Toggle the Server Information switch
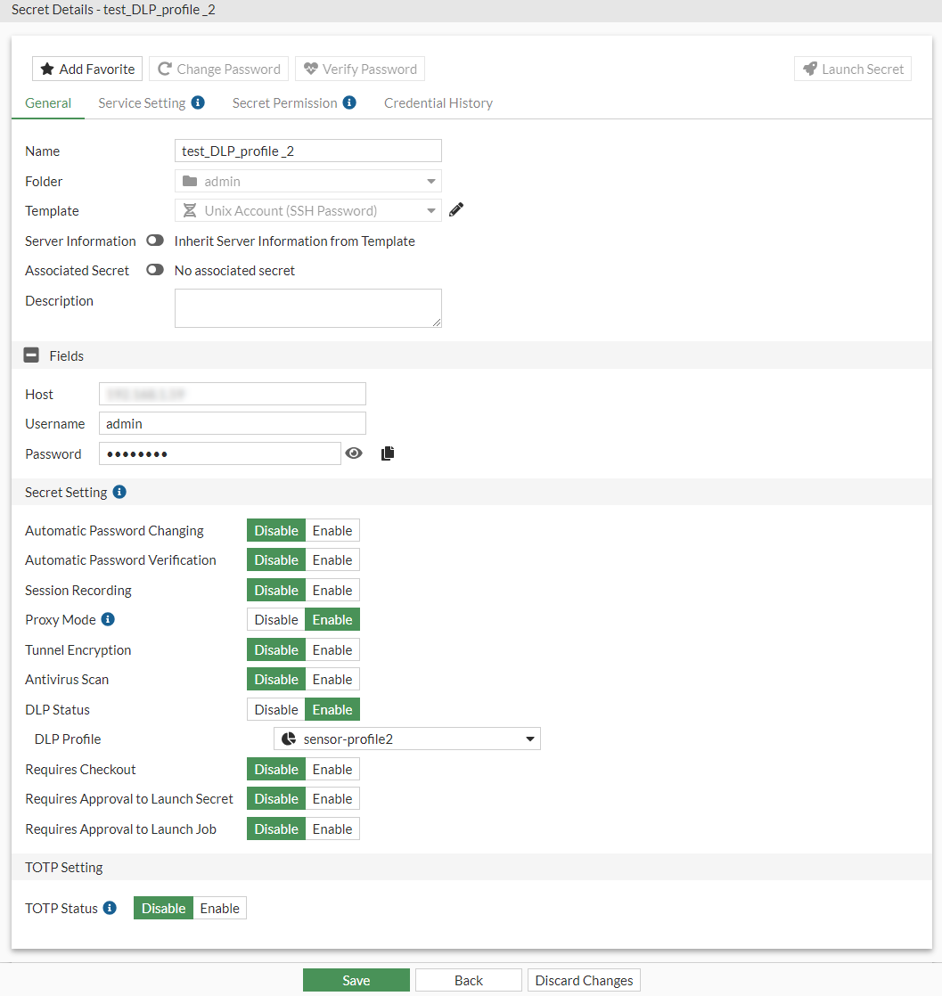The image size is (942, 996). [154, 240]
